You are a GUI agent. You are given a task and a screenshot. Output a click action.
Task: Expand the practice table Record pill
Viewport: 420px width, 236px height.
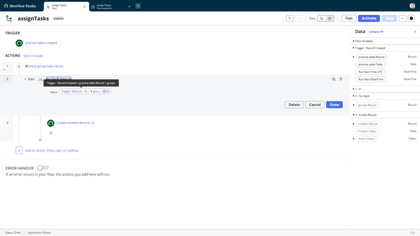pyautogui.click(x=354, y=57)
